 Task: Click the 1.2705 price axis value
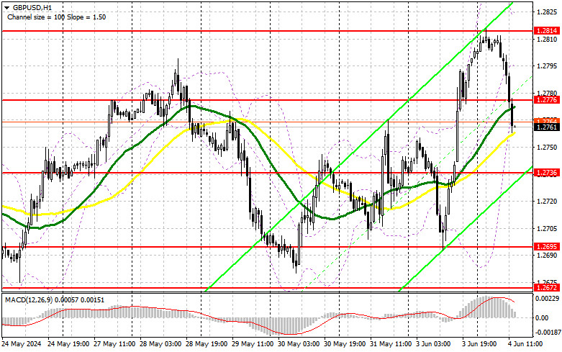coord(547,229)
